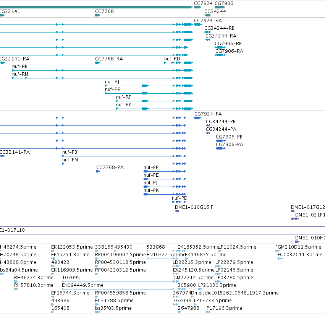Select the CG34244-RB transcript glyph

pos(207,32)
